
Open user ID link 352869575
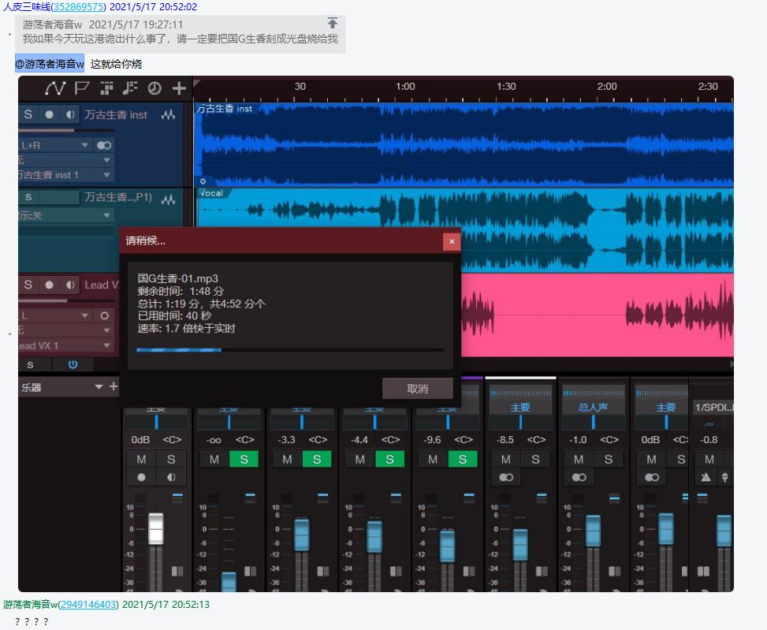(78, 7)
